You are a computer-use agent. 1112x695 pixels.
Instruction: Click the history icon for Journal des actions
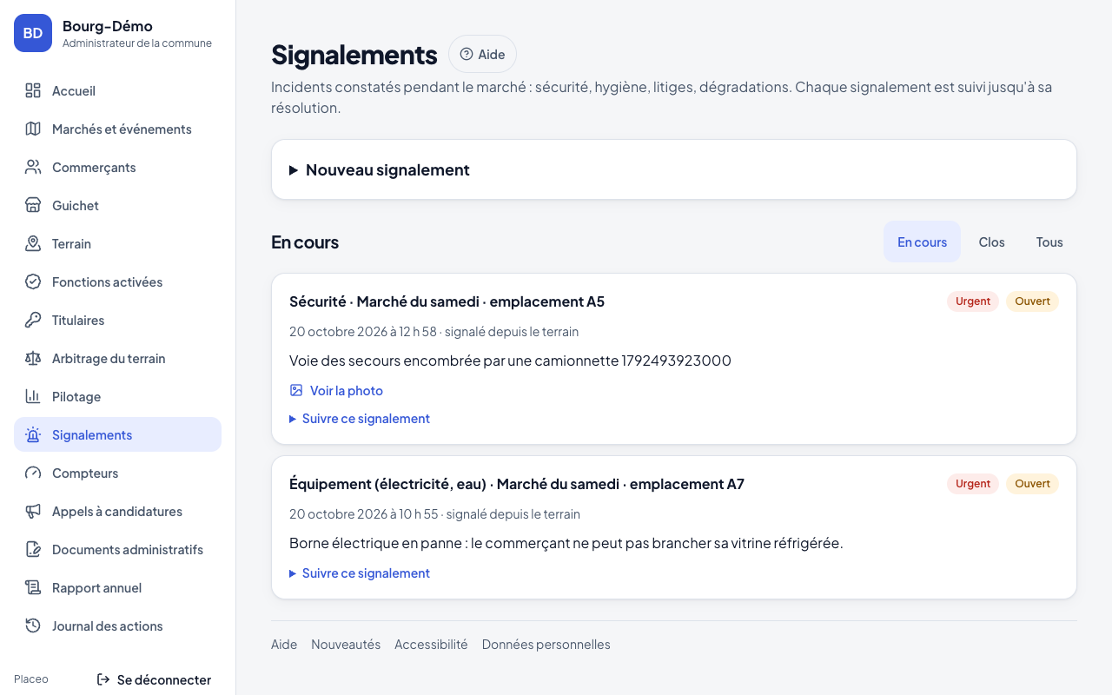tap(33, 625)
